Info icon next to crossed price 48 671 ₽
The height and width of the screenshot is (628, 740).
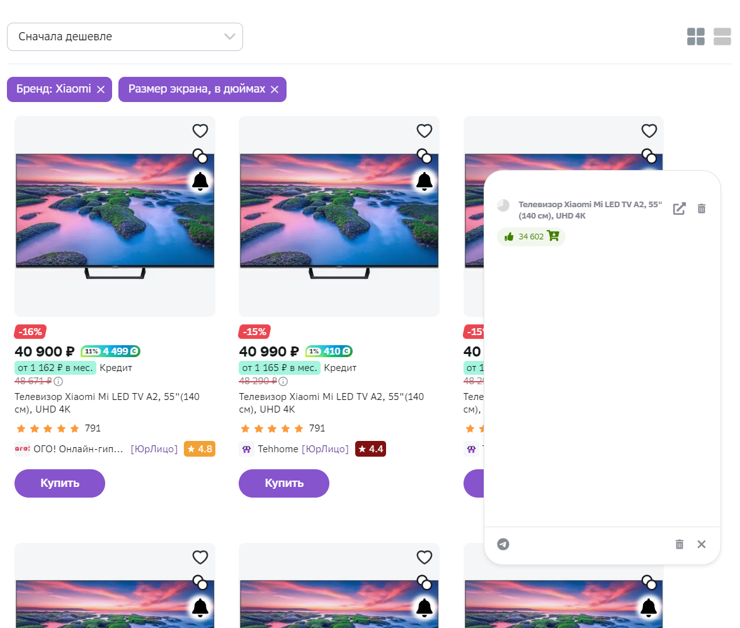pos(58,381)
